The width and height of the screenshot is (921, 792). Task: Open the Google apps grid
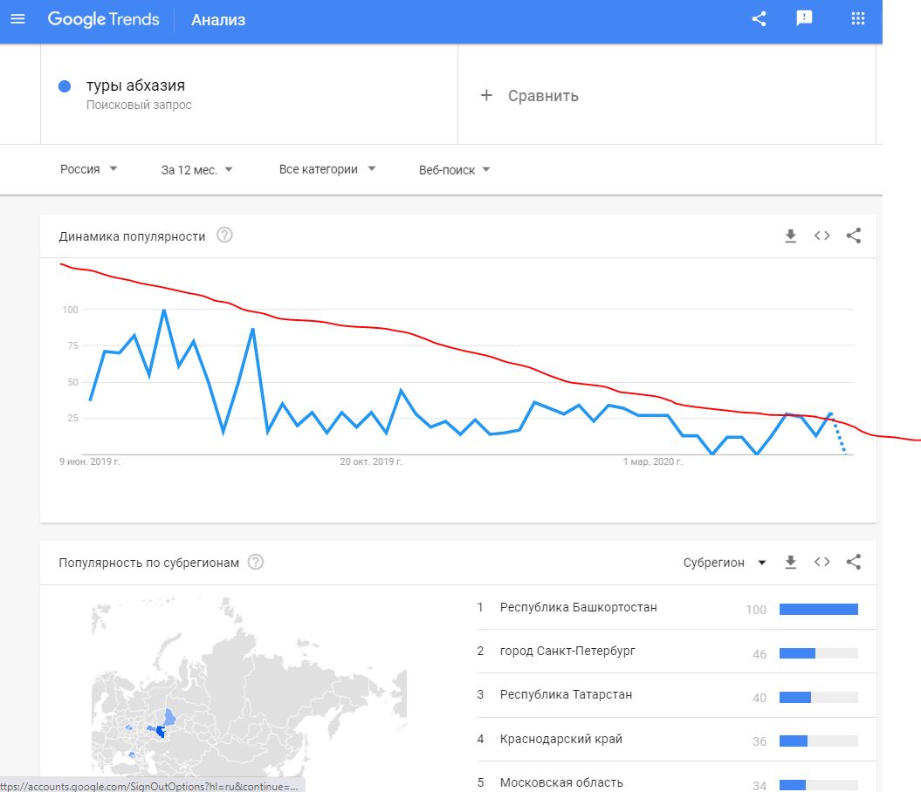[857, 19]
